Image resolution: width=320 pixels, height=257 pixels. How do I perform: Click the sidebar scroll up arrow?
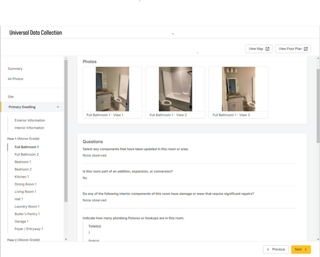[66, 58]
